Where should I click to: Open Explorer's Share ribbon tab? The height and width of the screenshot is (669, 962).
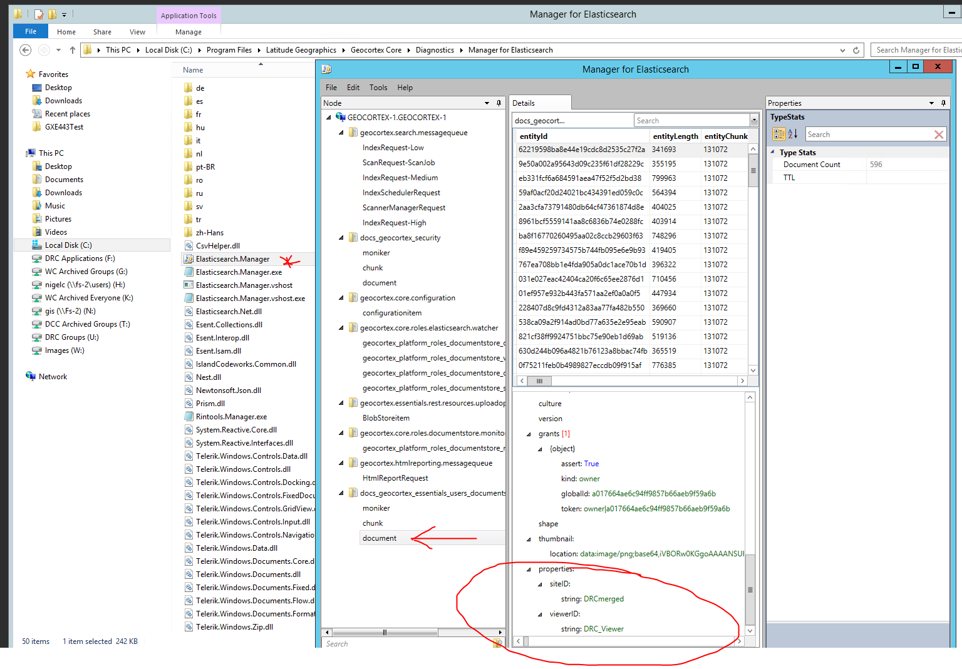(x=103, y=32)
